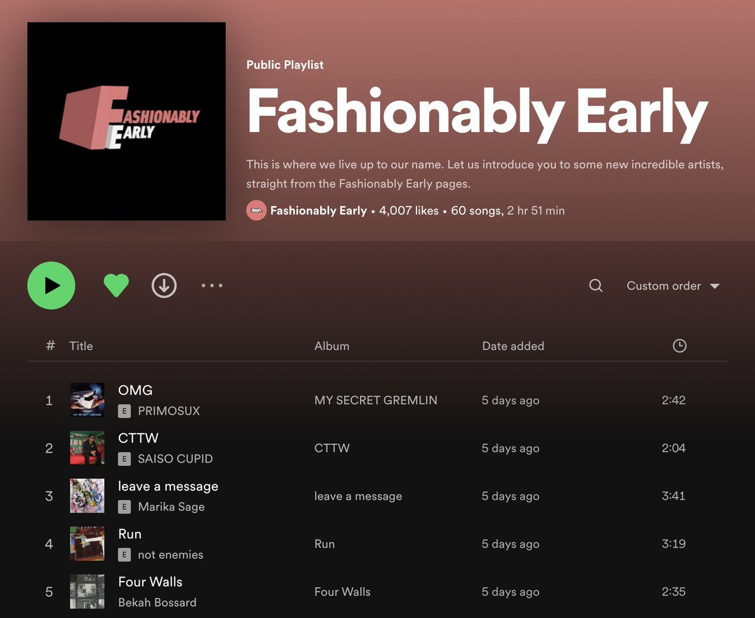
Task: Click the 2:42 duration of OMG
Action: [x=673, y=400]
